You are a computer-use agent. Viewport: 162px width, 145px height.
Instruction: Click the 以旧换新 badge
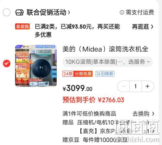tap(105, 74)
